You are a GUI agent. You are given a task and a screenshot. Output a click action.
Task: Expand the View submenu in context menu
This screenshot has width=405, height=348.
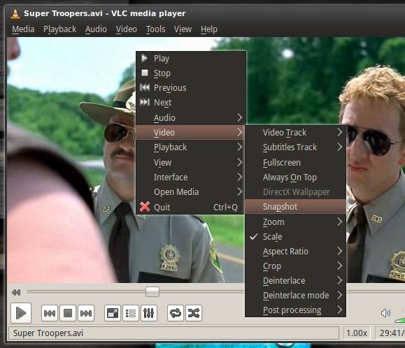(x=190, y=162)
